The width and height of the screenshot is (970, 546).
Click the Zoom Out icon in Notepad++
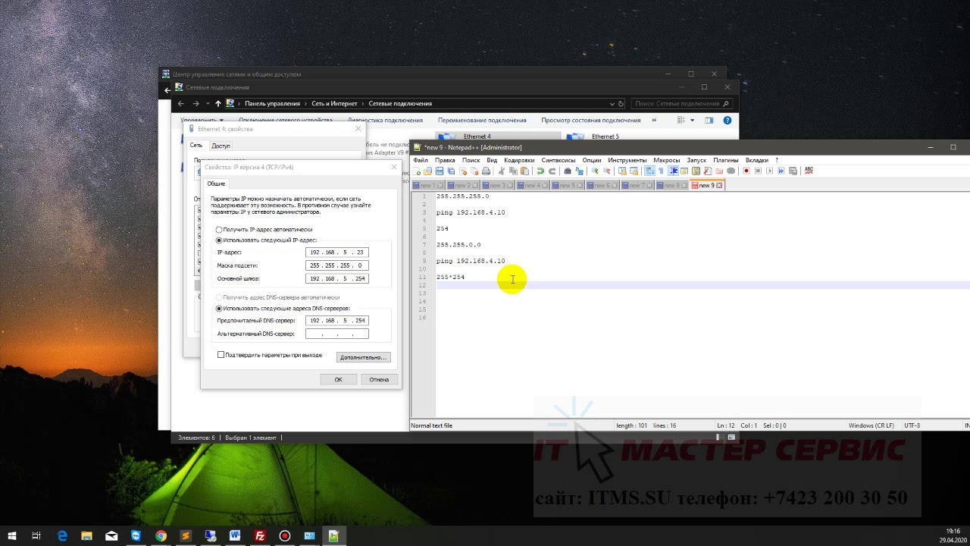(x=607, y=171)
